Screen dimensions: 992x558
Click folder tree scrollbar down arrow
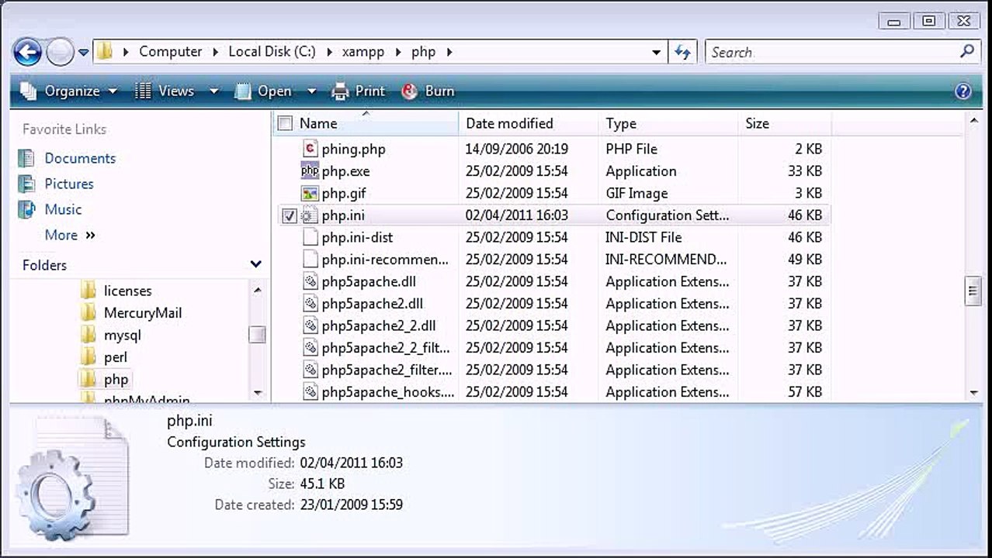(x=258, y=393)
